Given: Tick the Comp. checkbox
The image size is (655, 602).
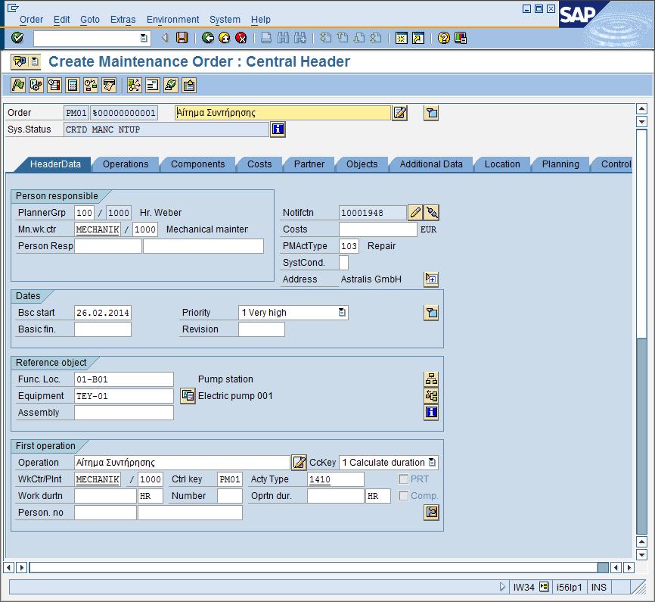Looking at the screenshot, I should coord(404,496).
